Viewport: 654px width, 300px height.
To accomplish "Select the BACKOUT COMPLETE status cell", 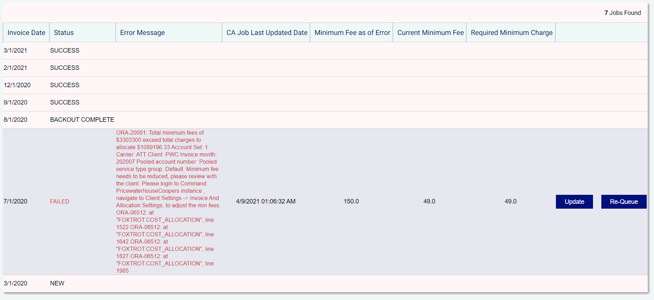I will pos(82,120).
